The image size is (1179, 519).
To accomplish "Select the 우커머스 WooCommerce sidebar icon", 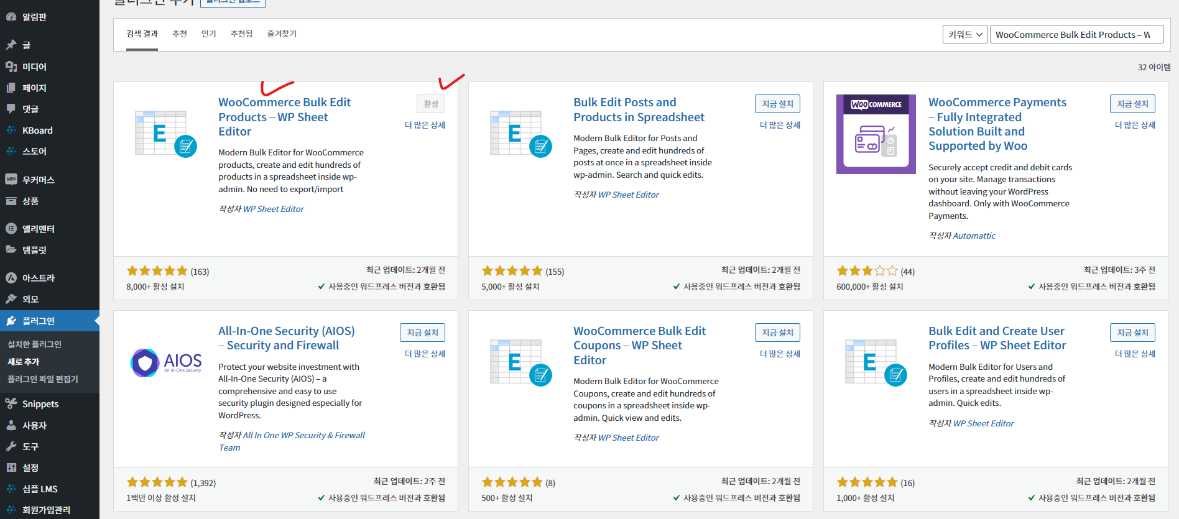I will 11,180.
